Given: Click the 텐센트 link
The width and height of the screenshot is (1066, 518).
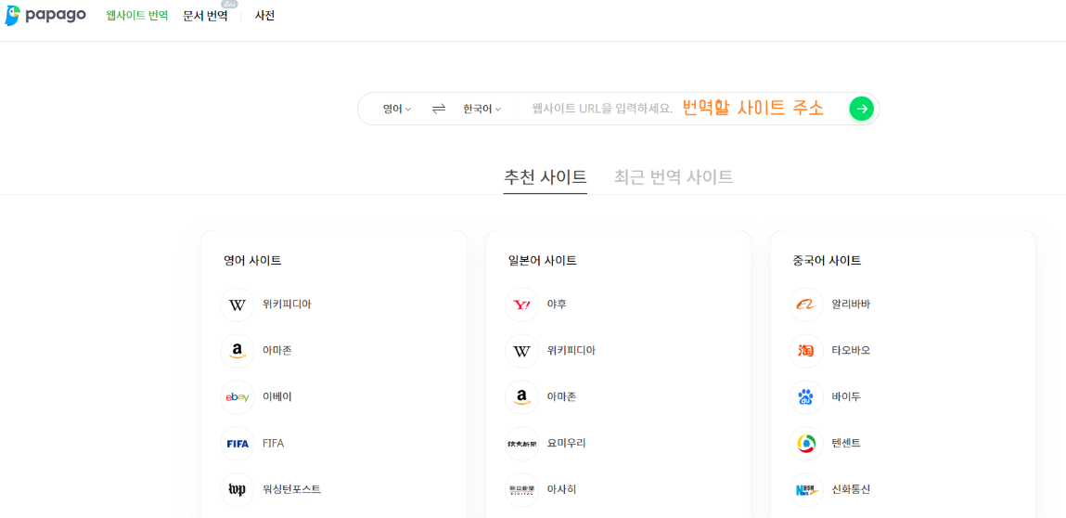Looking at the screenshot, I should (x=846, y=444).
